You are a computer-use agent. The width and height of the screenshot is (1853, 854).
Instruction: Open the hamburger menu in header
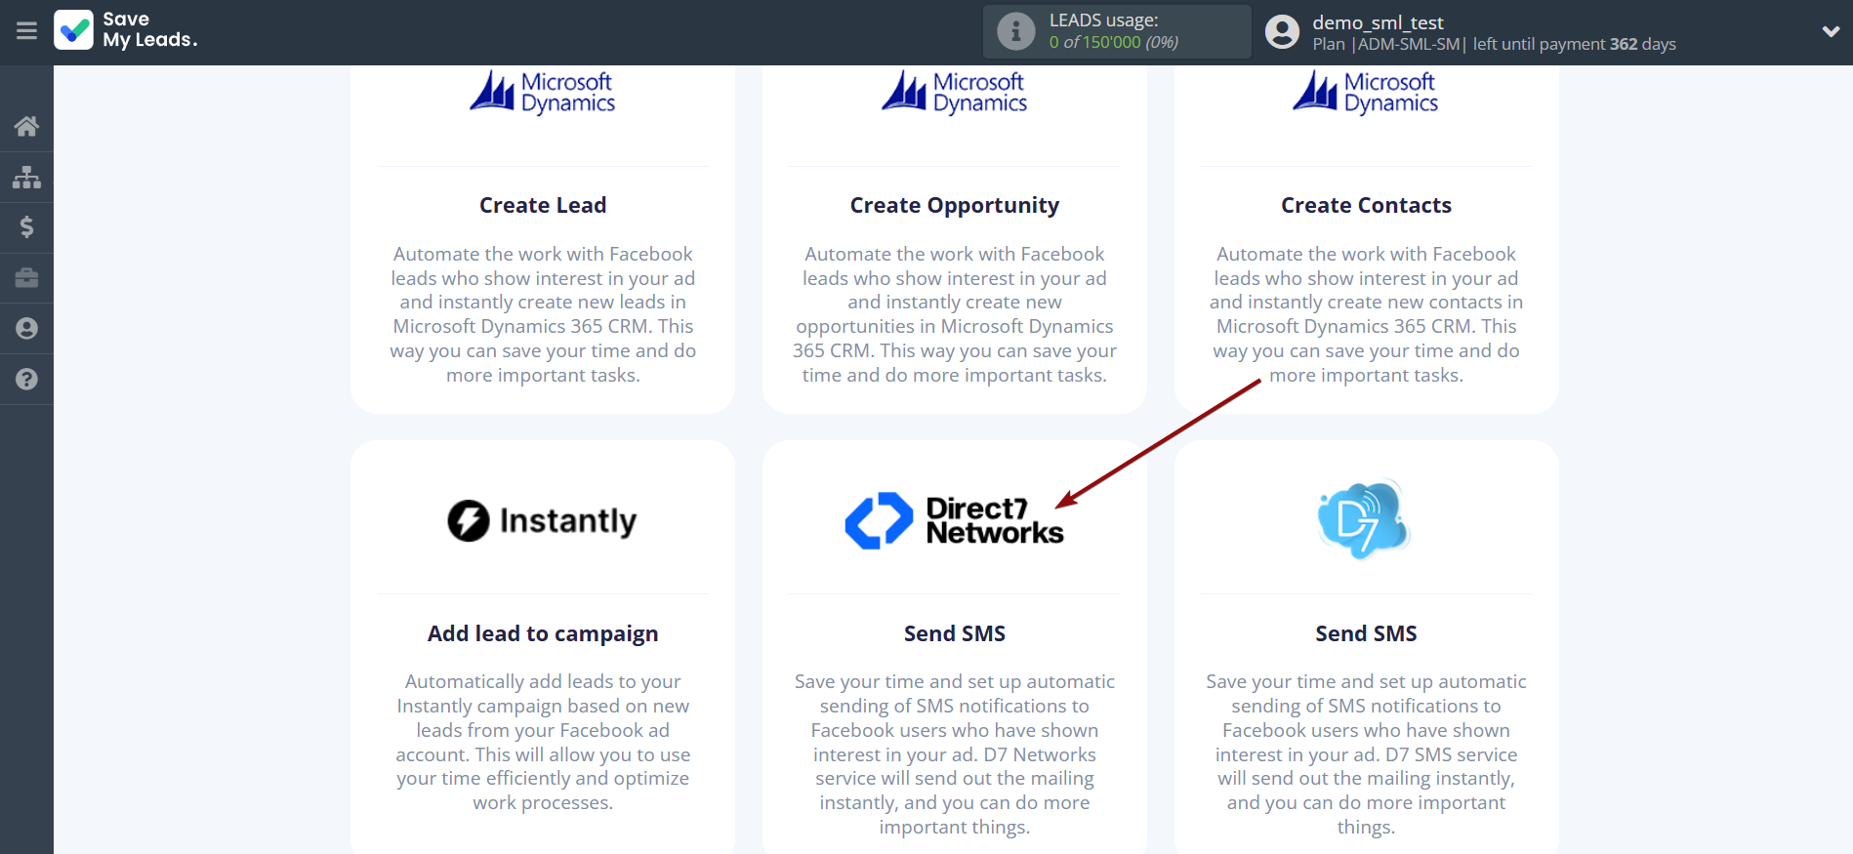[x=26, y=31]
